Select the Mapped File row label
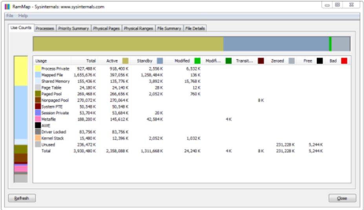The width and height of the screenshot is (364, 210). [x=52, y=75]
